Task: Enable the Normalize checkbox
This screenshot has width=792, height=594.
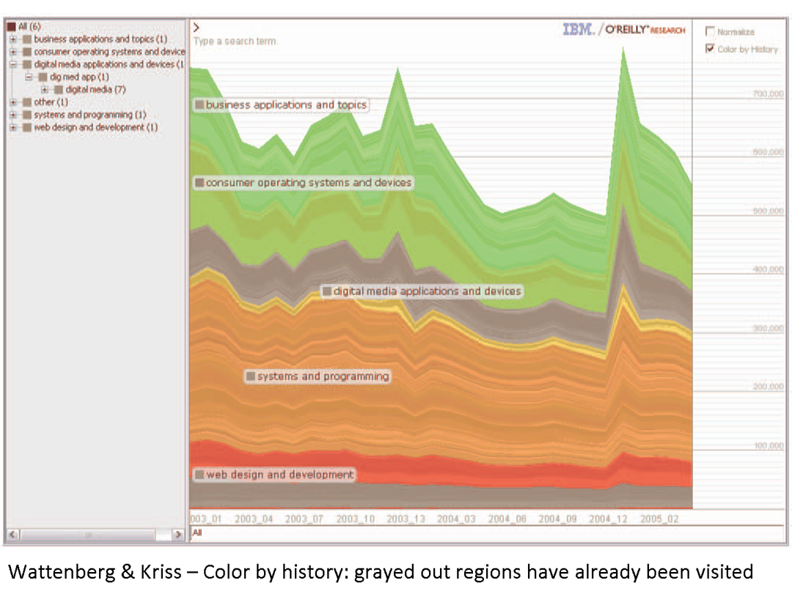Action: click(x=709, y=32)
